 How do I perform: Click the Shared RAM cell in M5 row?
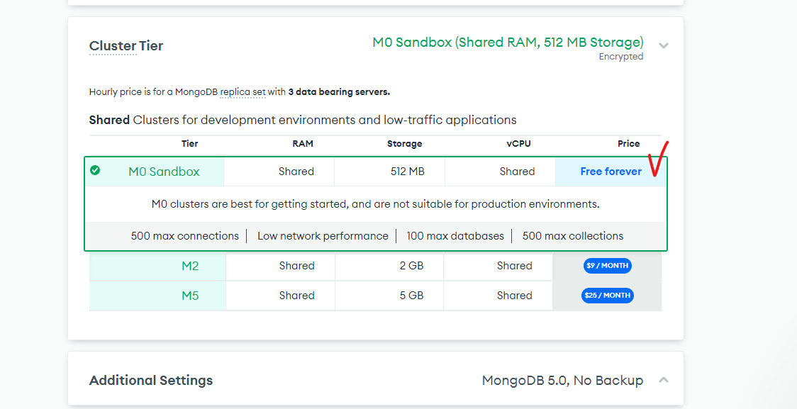[x=281, y=296]
